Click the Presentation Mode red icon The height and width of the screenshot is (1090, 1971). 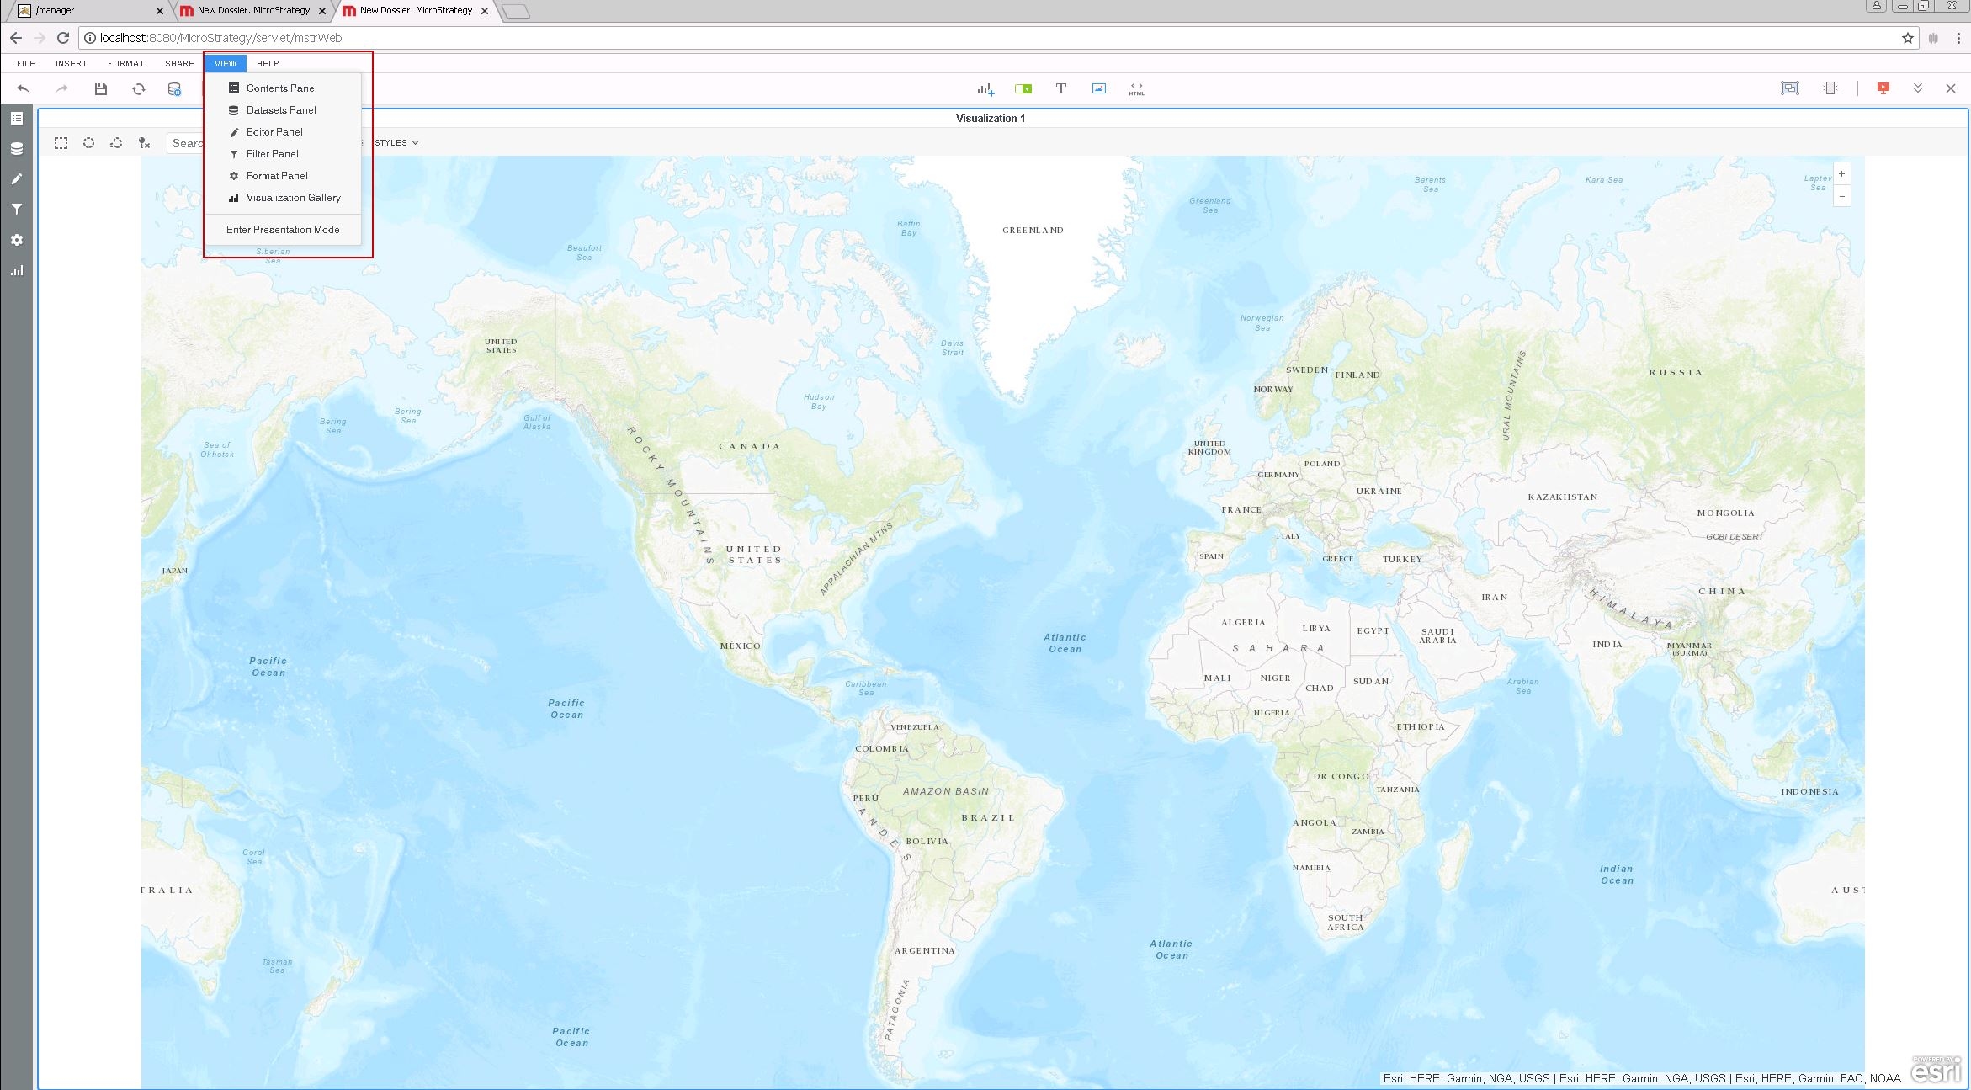click(x=1883, y=88)
